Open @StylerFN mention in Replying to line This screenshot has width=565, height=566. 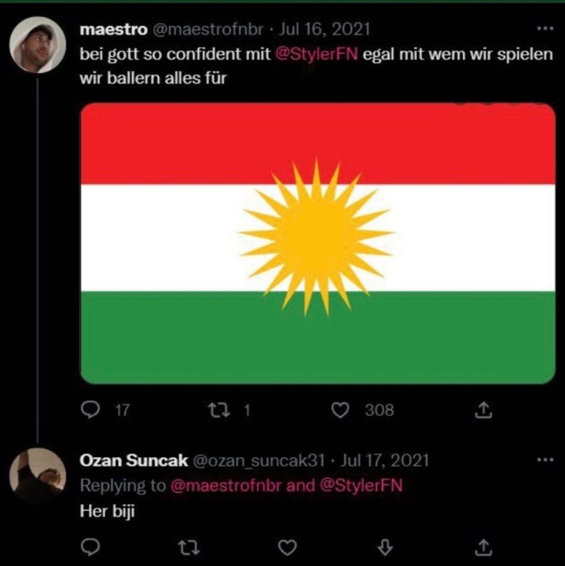click(361, 485)
